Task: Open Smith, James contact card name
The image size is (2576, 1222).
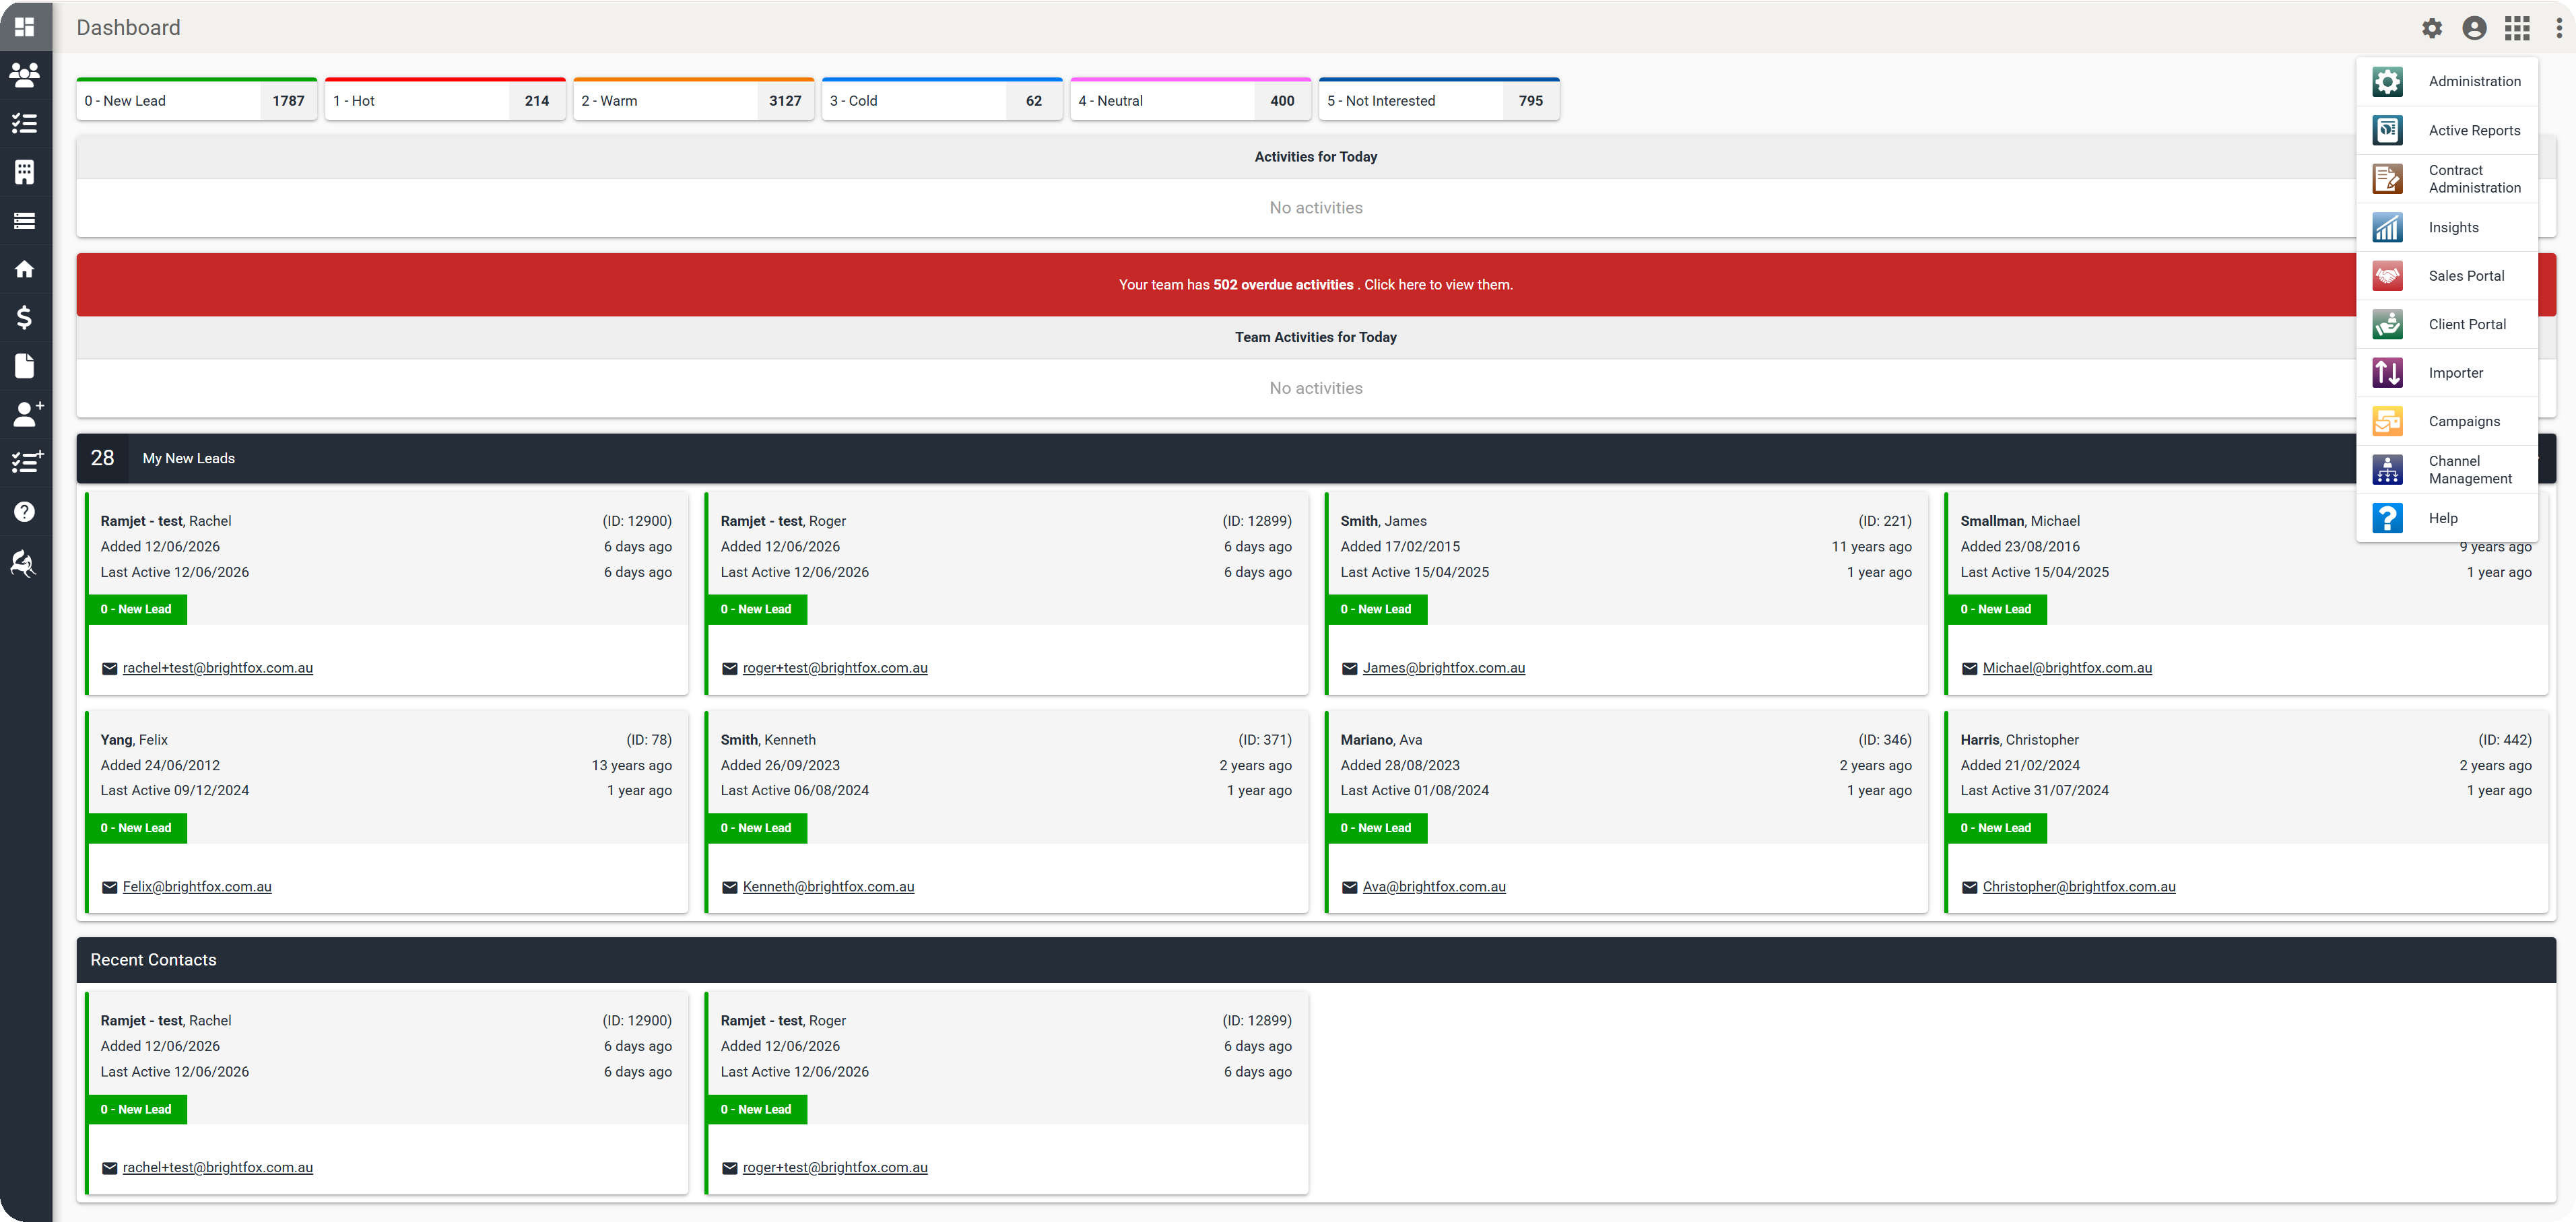Action: click(1383, 521)
